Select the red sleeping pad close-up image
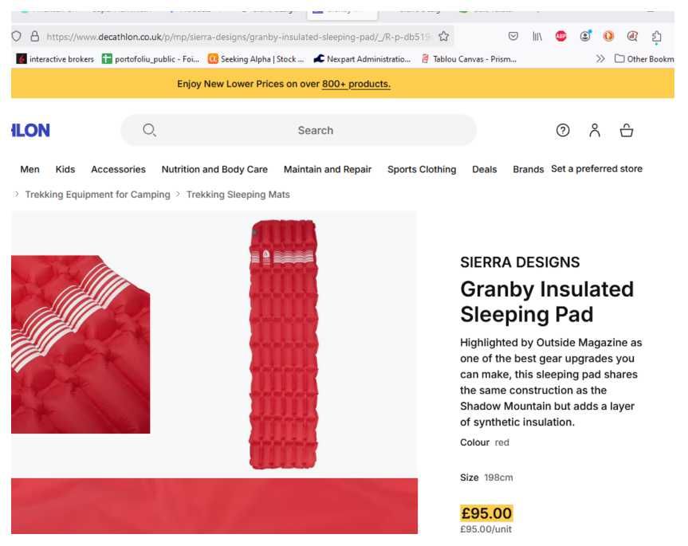This screenshot has width=688, height=546. coord(80,344)
